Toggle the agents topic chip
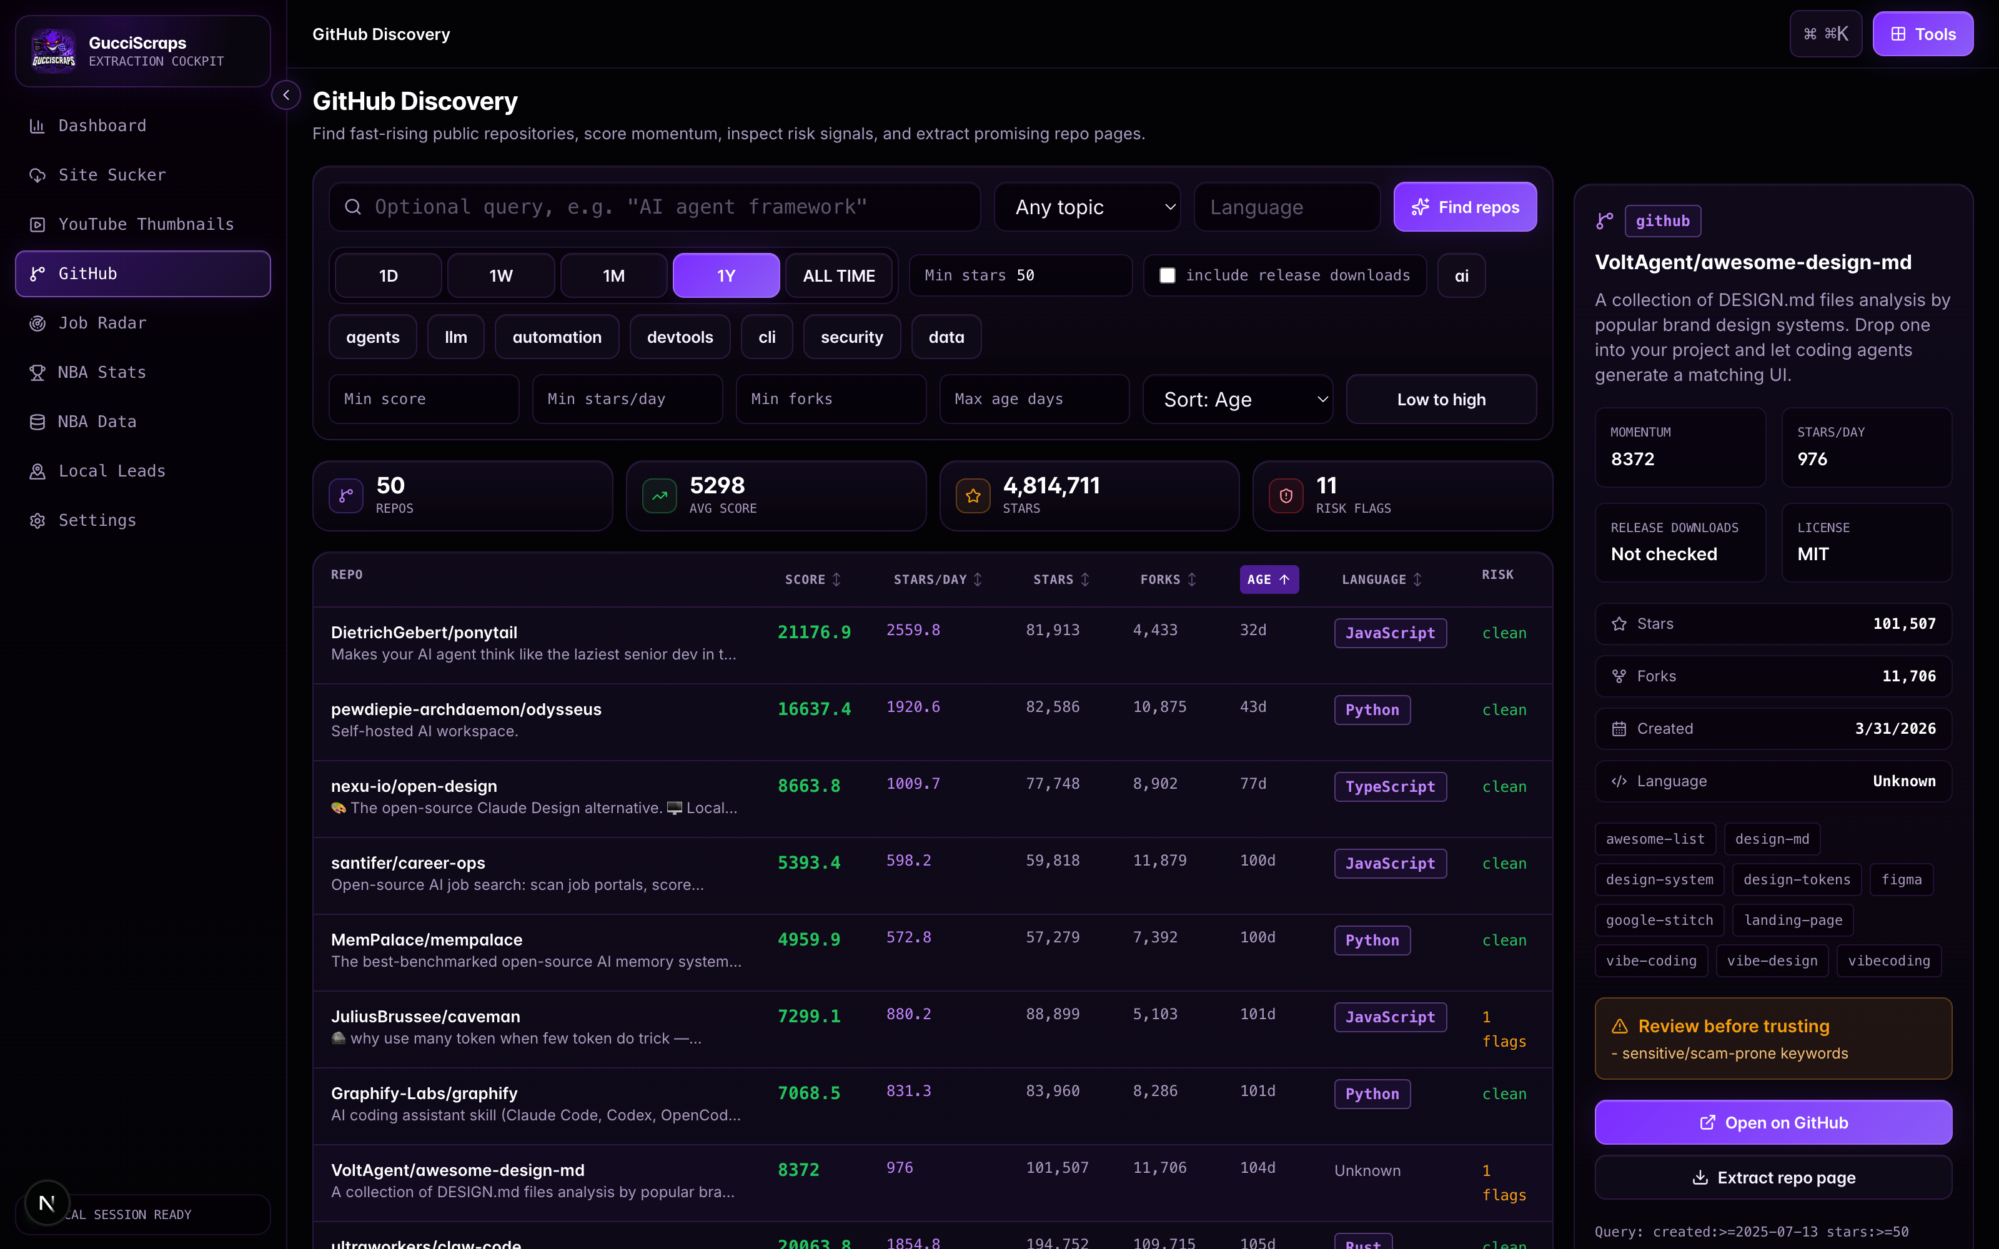 pyautogui.click(x=372, y=337)
